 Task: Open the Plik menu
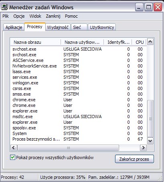click(x=6, y=16)
